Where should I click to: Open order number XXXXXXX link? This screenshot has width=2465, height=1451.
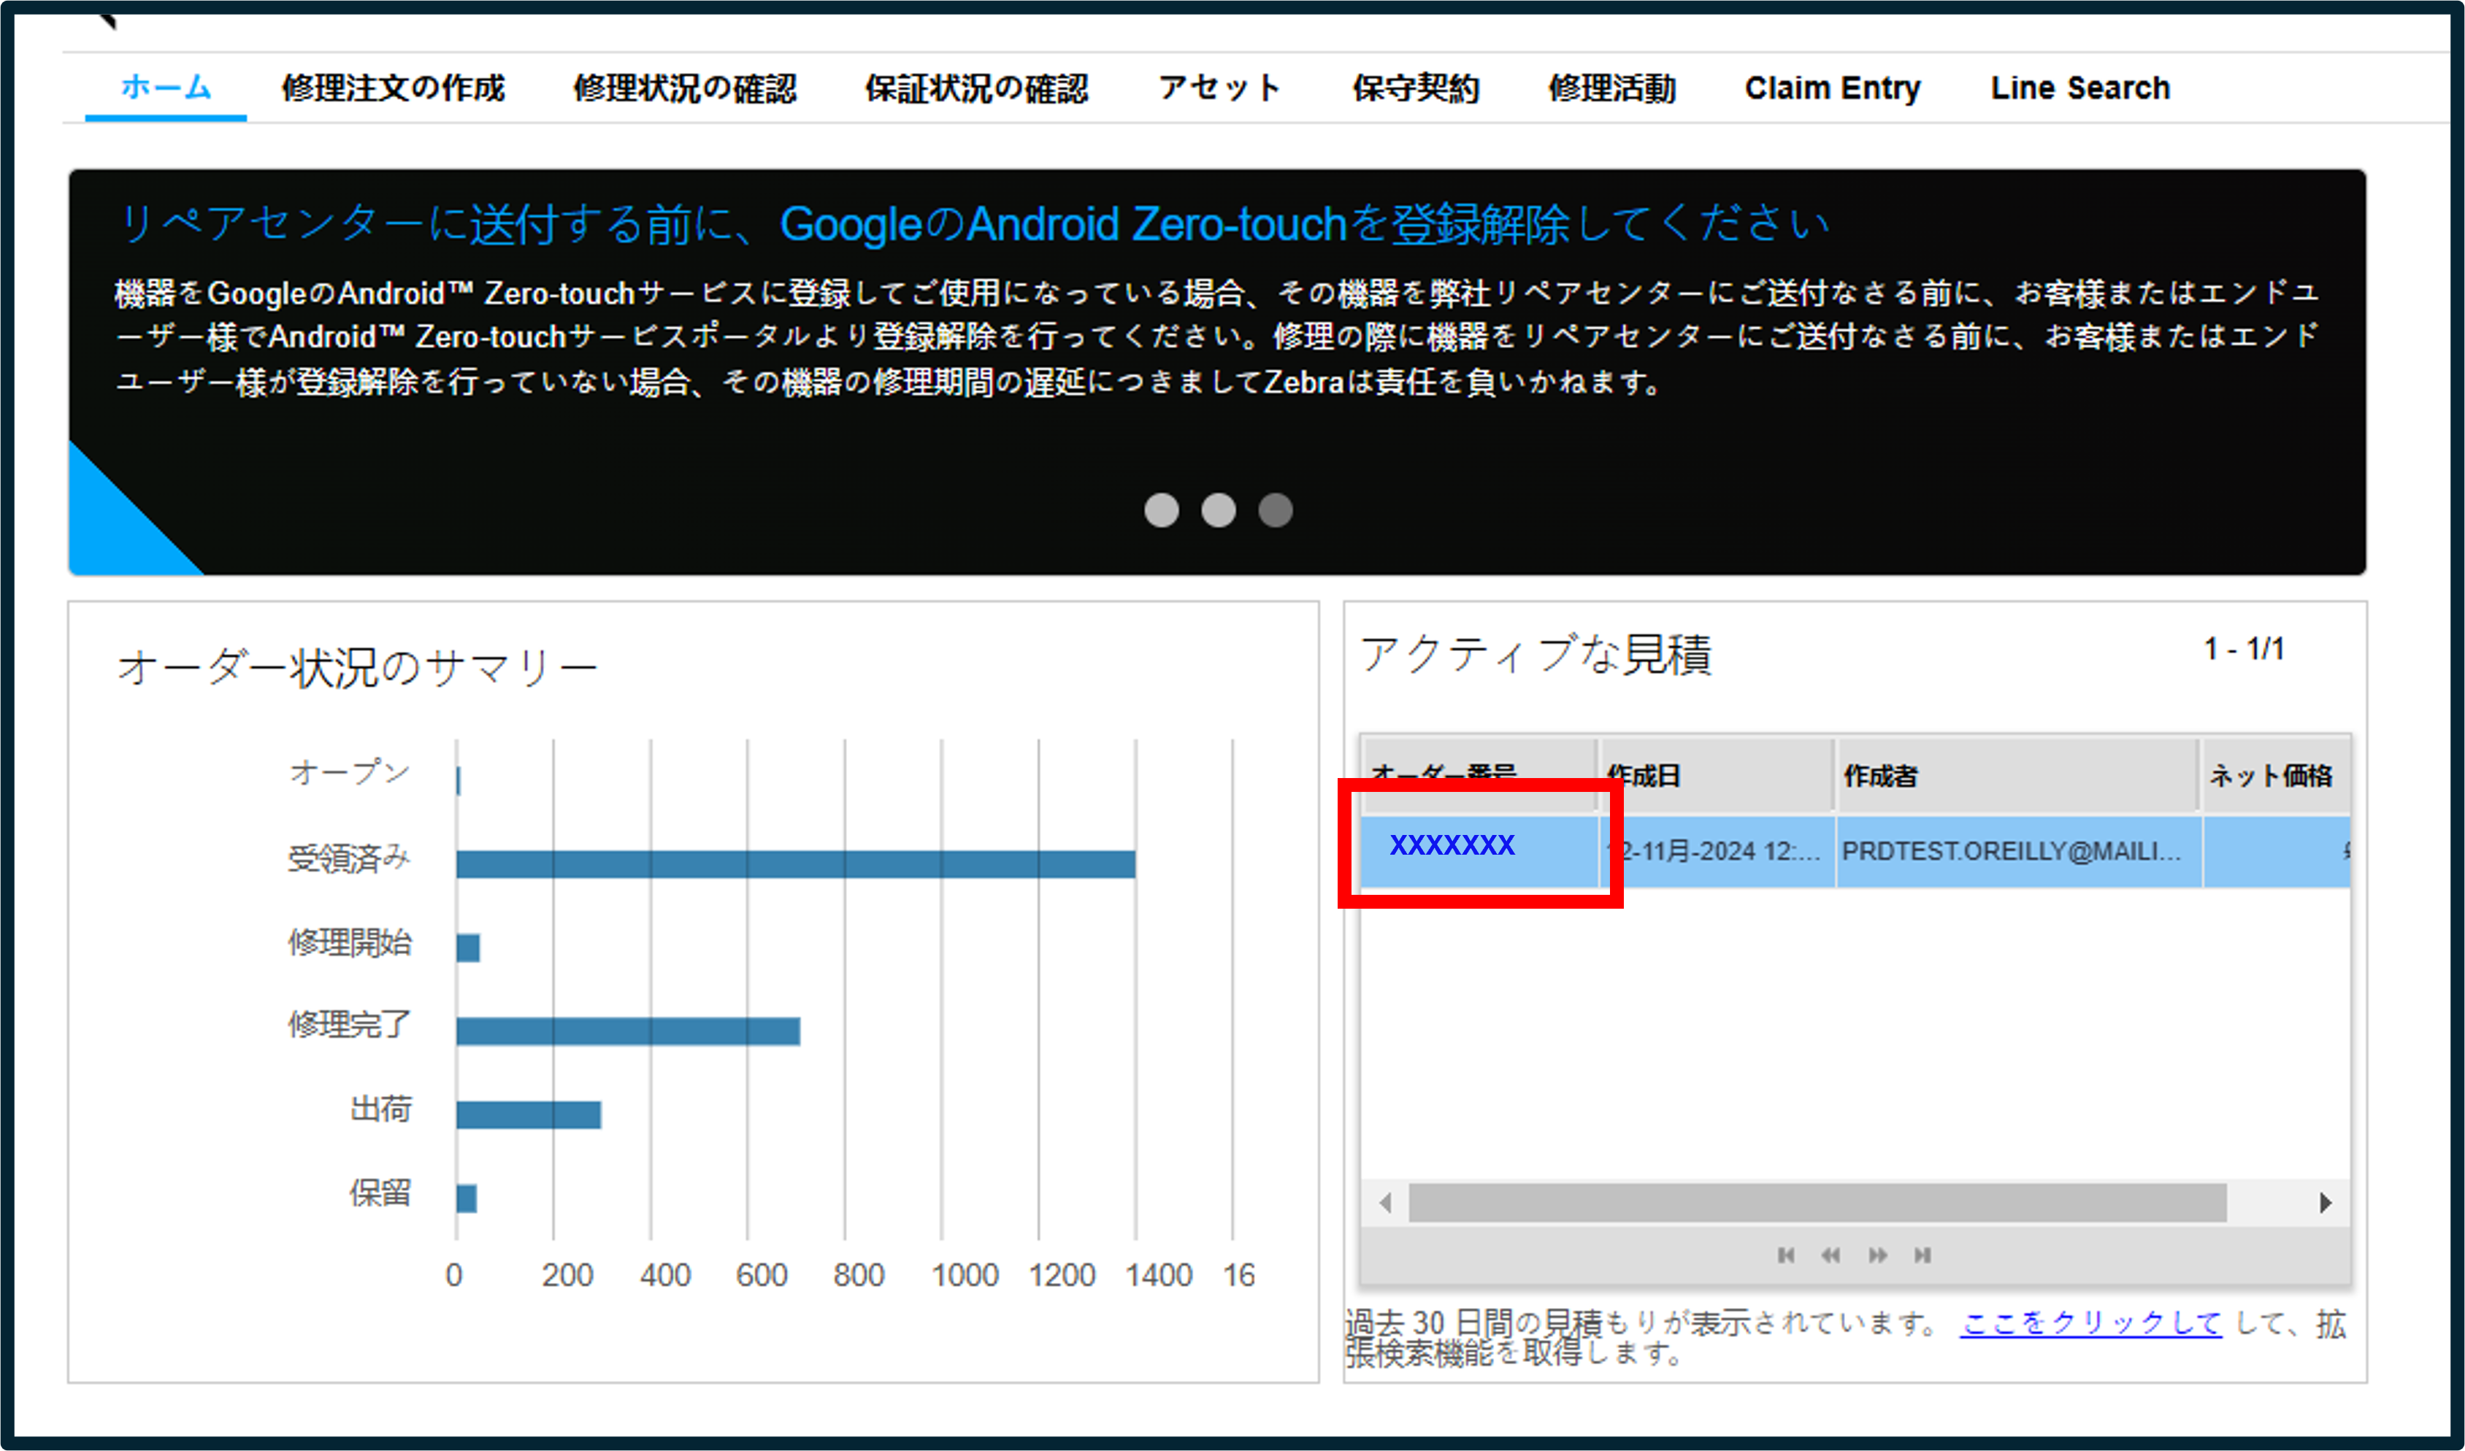1452,844
